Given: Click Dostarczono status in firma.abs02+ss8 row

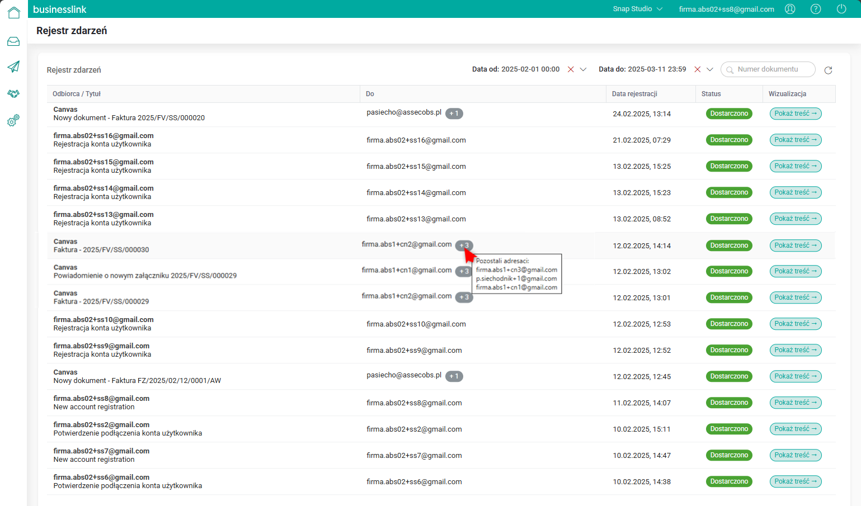Looking at the screenshot, I should [729, 403].
